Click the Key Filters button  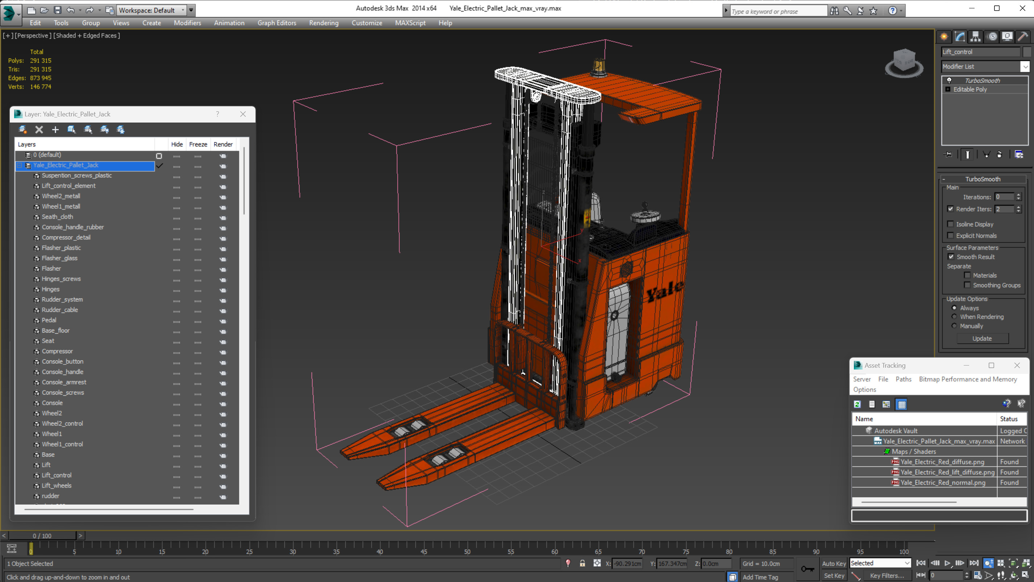(x=887, y=575)
